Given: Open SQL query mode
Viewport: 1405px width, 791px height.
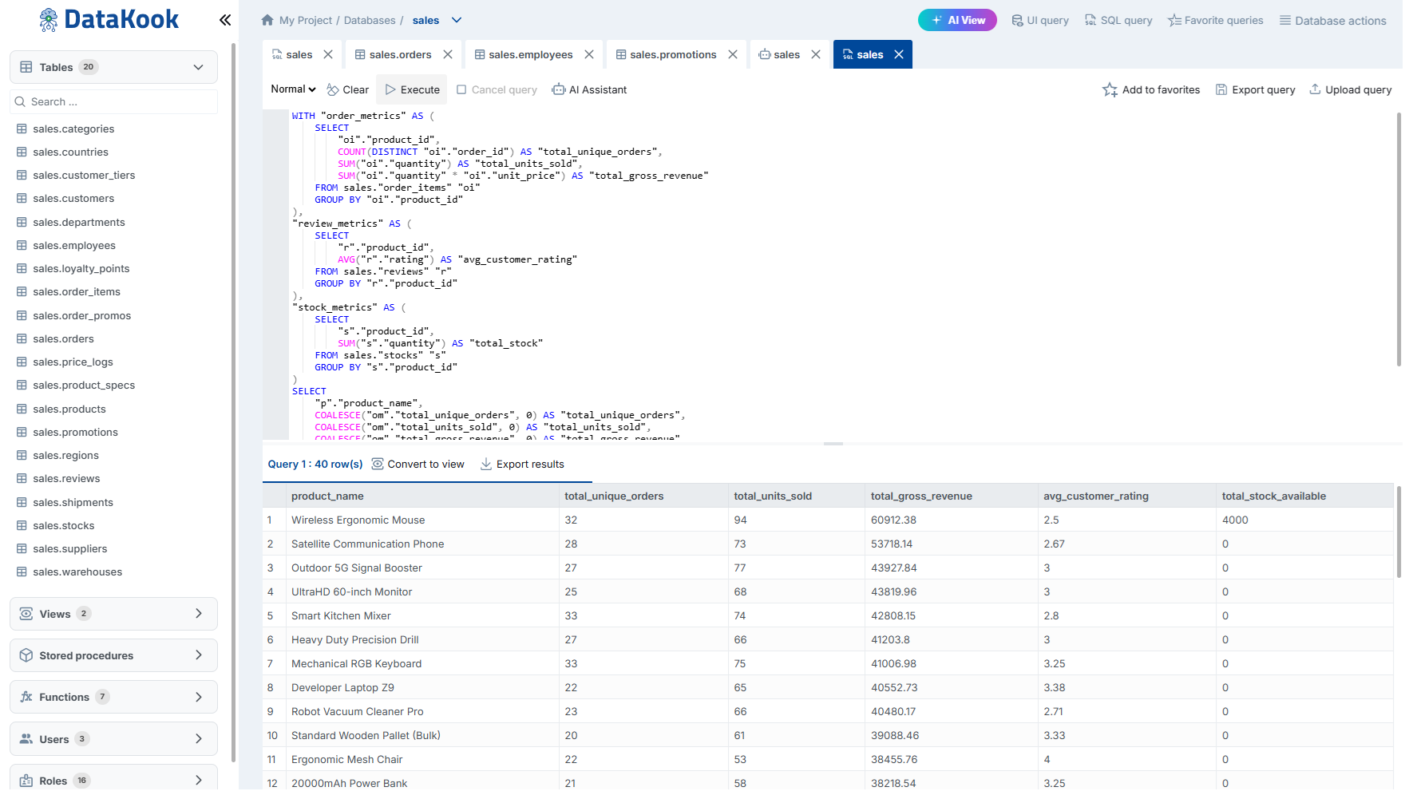Looking at the screenshot, I should point(1118,20).
